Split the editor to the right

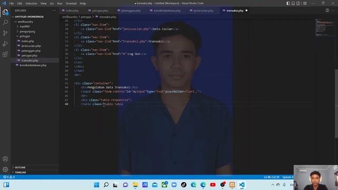(327, 11)
